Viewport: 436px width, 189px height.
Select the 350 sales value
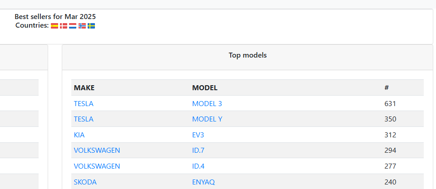click(x=391, y=119)
